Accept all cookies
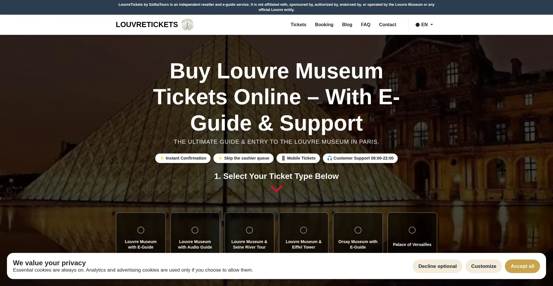This screenshot has width=553, height=286. (522, 266)
